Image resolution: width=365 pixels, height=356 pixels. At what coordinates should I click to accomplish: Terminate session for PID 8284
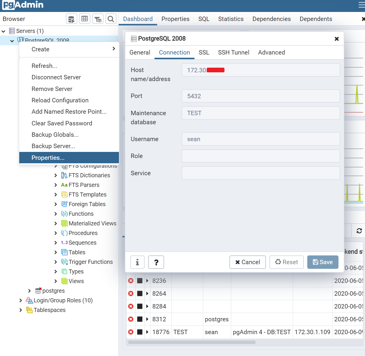coord(131,306)
